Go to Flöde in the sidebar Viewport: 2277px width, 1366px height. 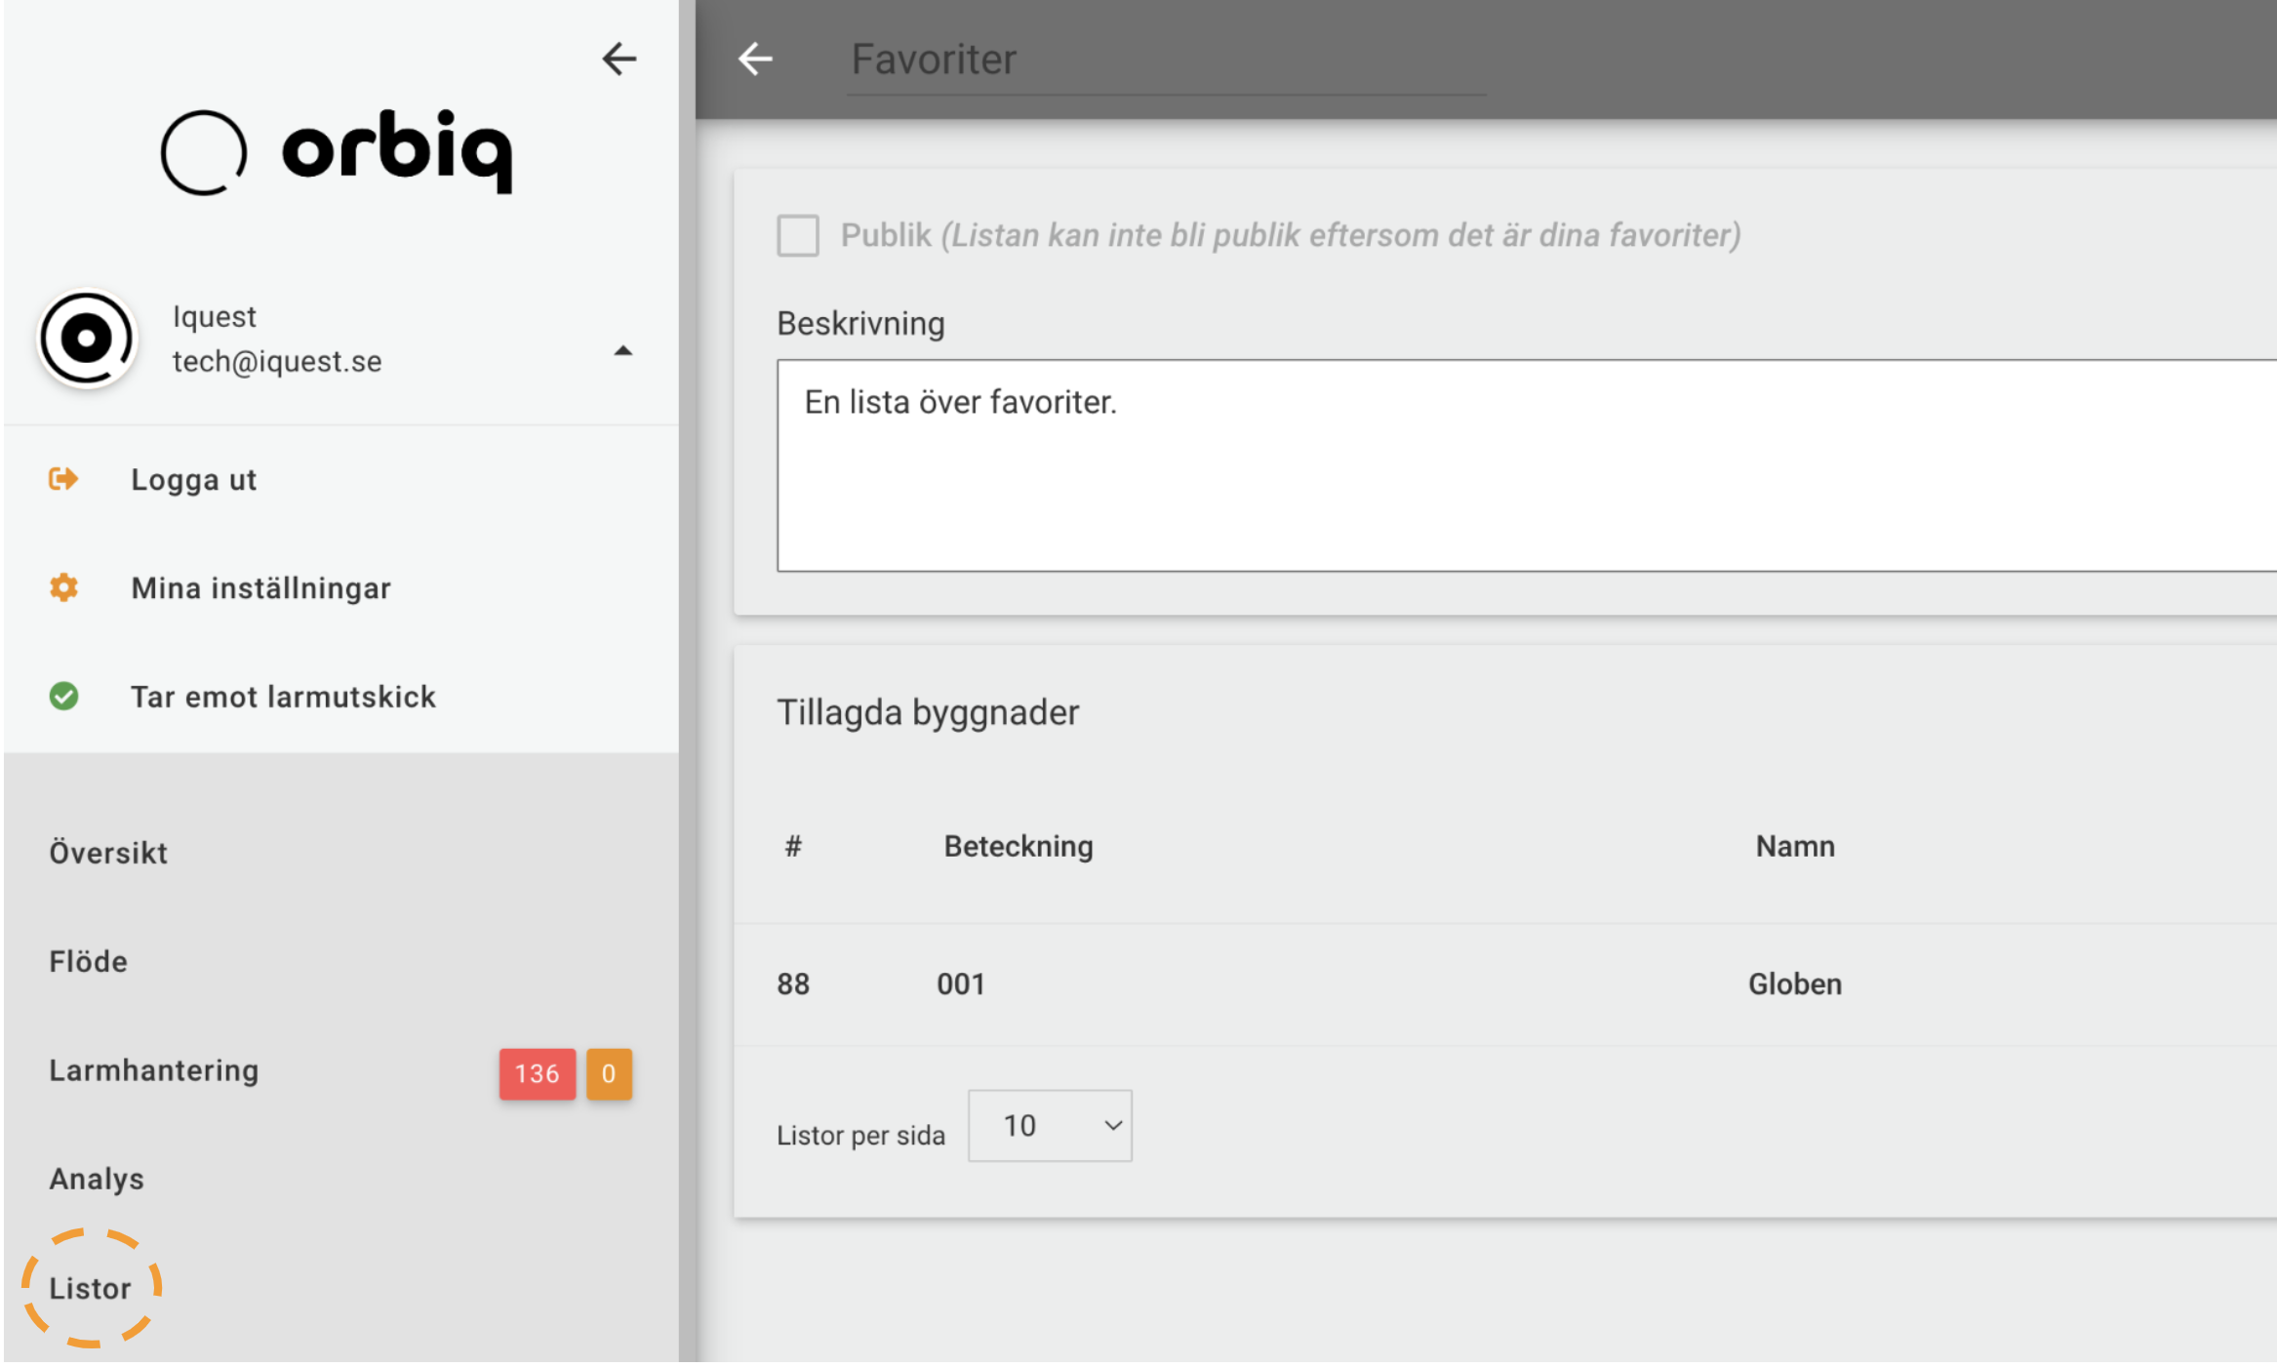[88, 962]
